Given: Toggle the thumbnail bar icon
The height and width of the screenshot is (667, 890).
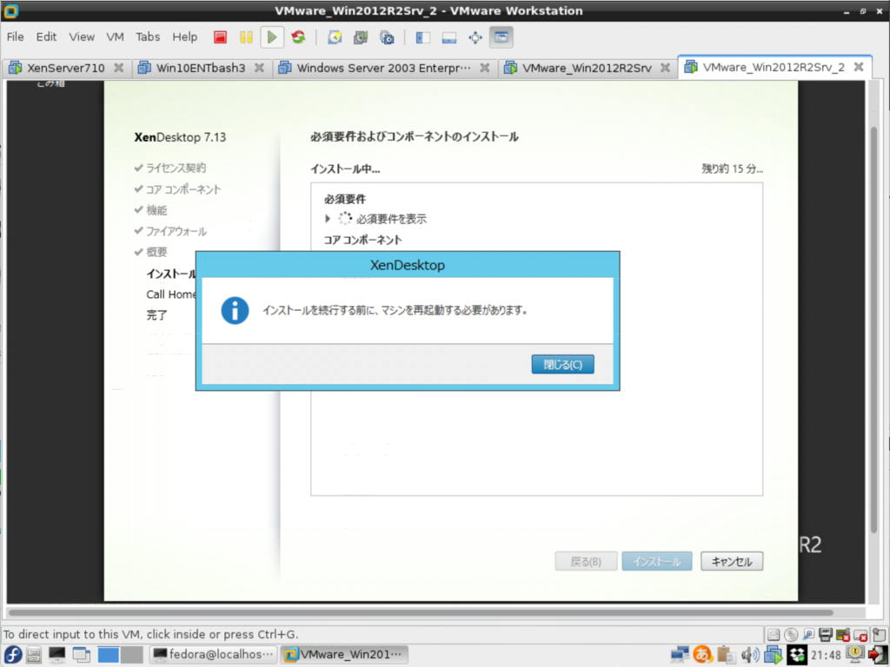Looking at the screenshot, I should tap(449, 37).
